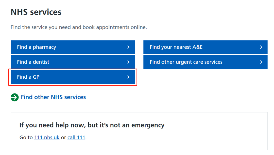This screenshot has width=274, height=155.
Task: Select the Find a dentist button
Action: pyautogui.click(x=73, y=62)
